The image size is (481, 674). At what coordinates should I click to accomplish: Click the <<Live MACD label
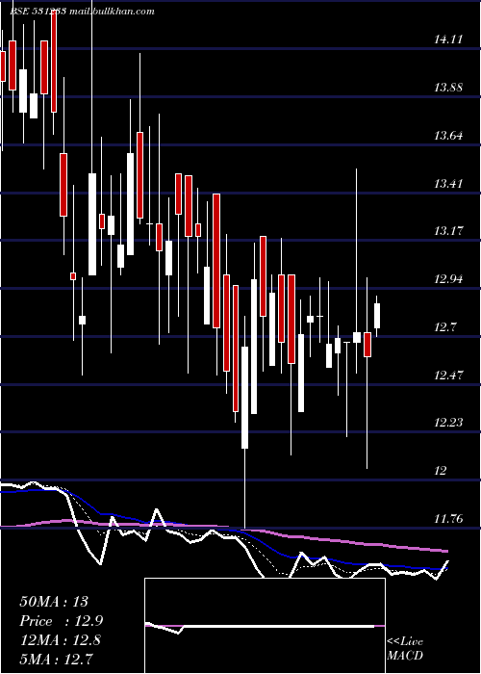(x=405, y=648)
